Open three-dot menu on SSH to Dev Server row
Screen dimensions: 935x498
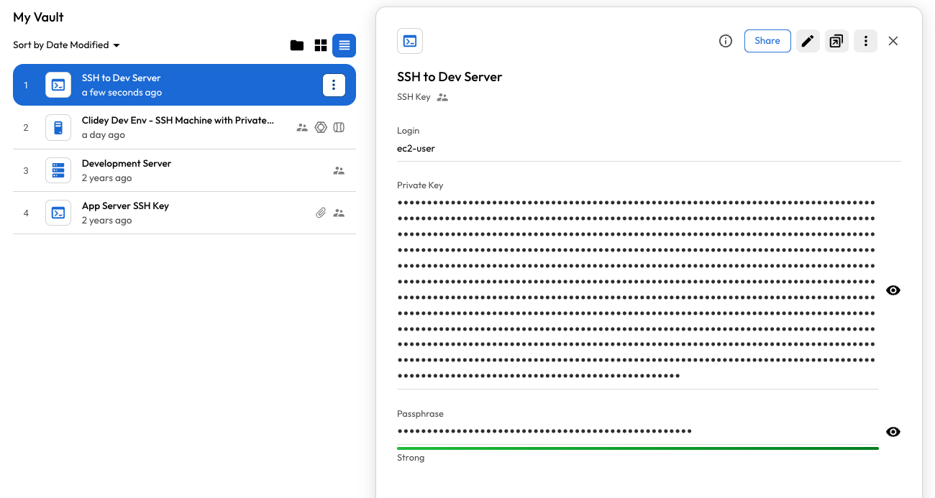[334, 85]
